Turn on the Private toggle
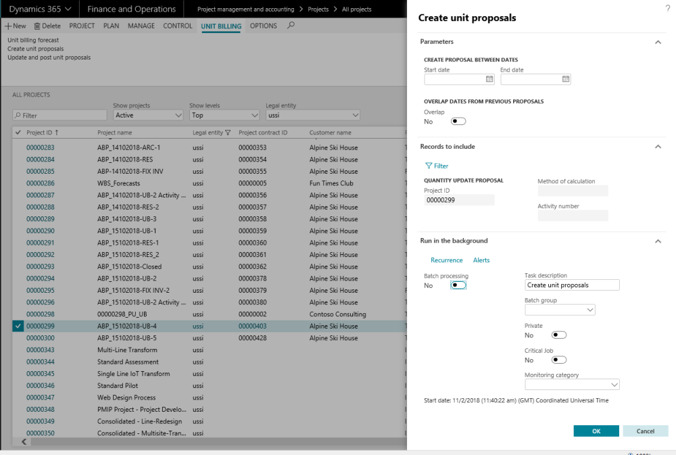Screen dimensions: 676x455 [559, 335]
